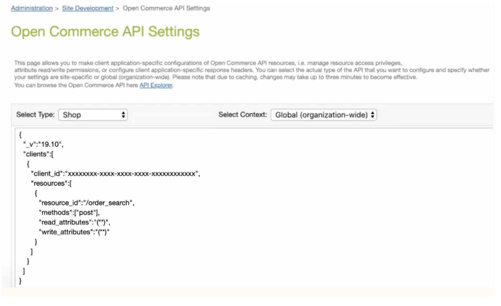Place cursor on the "_v":"19.10" line
The image size is (501, 306).
(43, 144)
